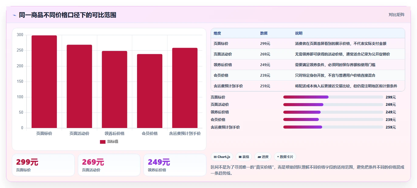Viewport: 417px width, 188px height.
Task: Click the 259元 value in the table
Action: [265, 86]
